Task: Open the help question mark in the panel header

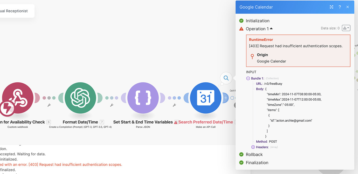Action: [x=340, y=7]
